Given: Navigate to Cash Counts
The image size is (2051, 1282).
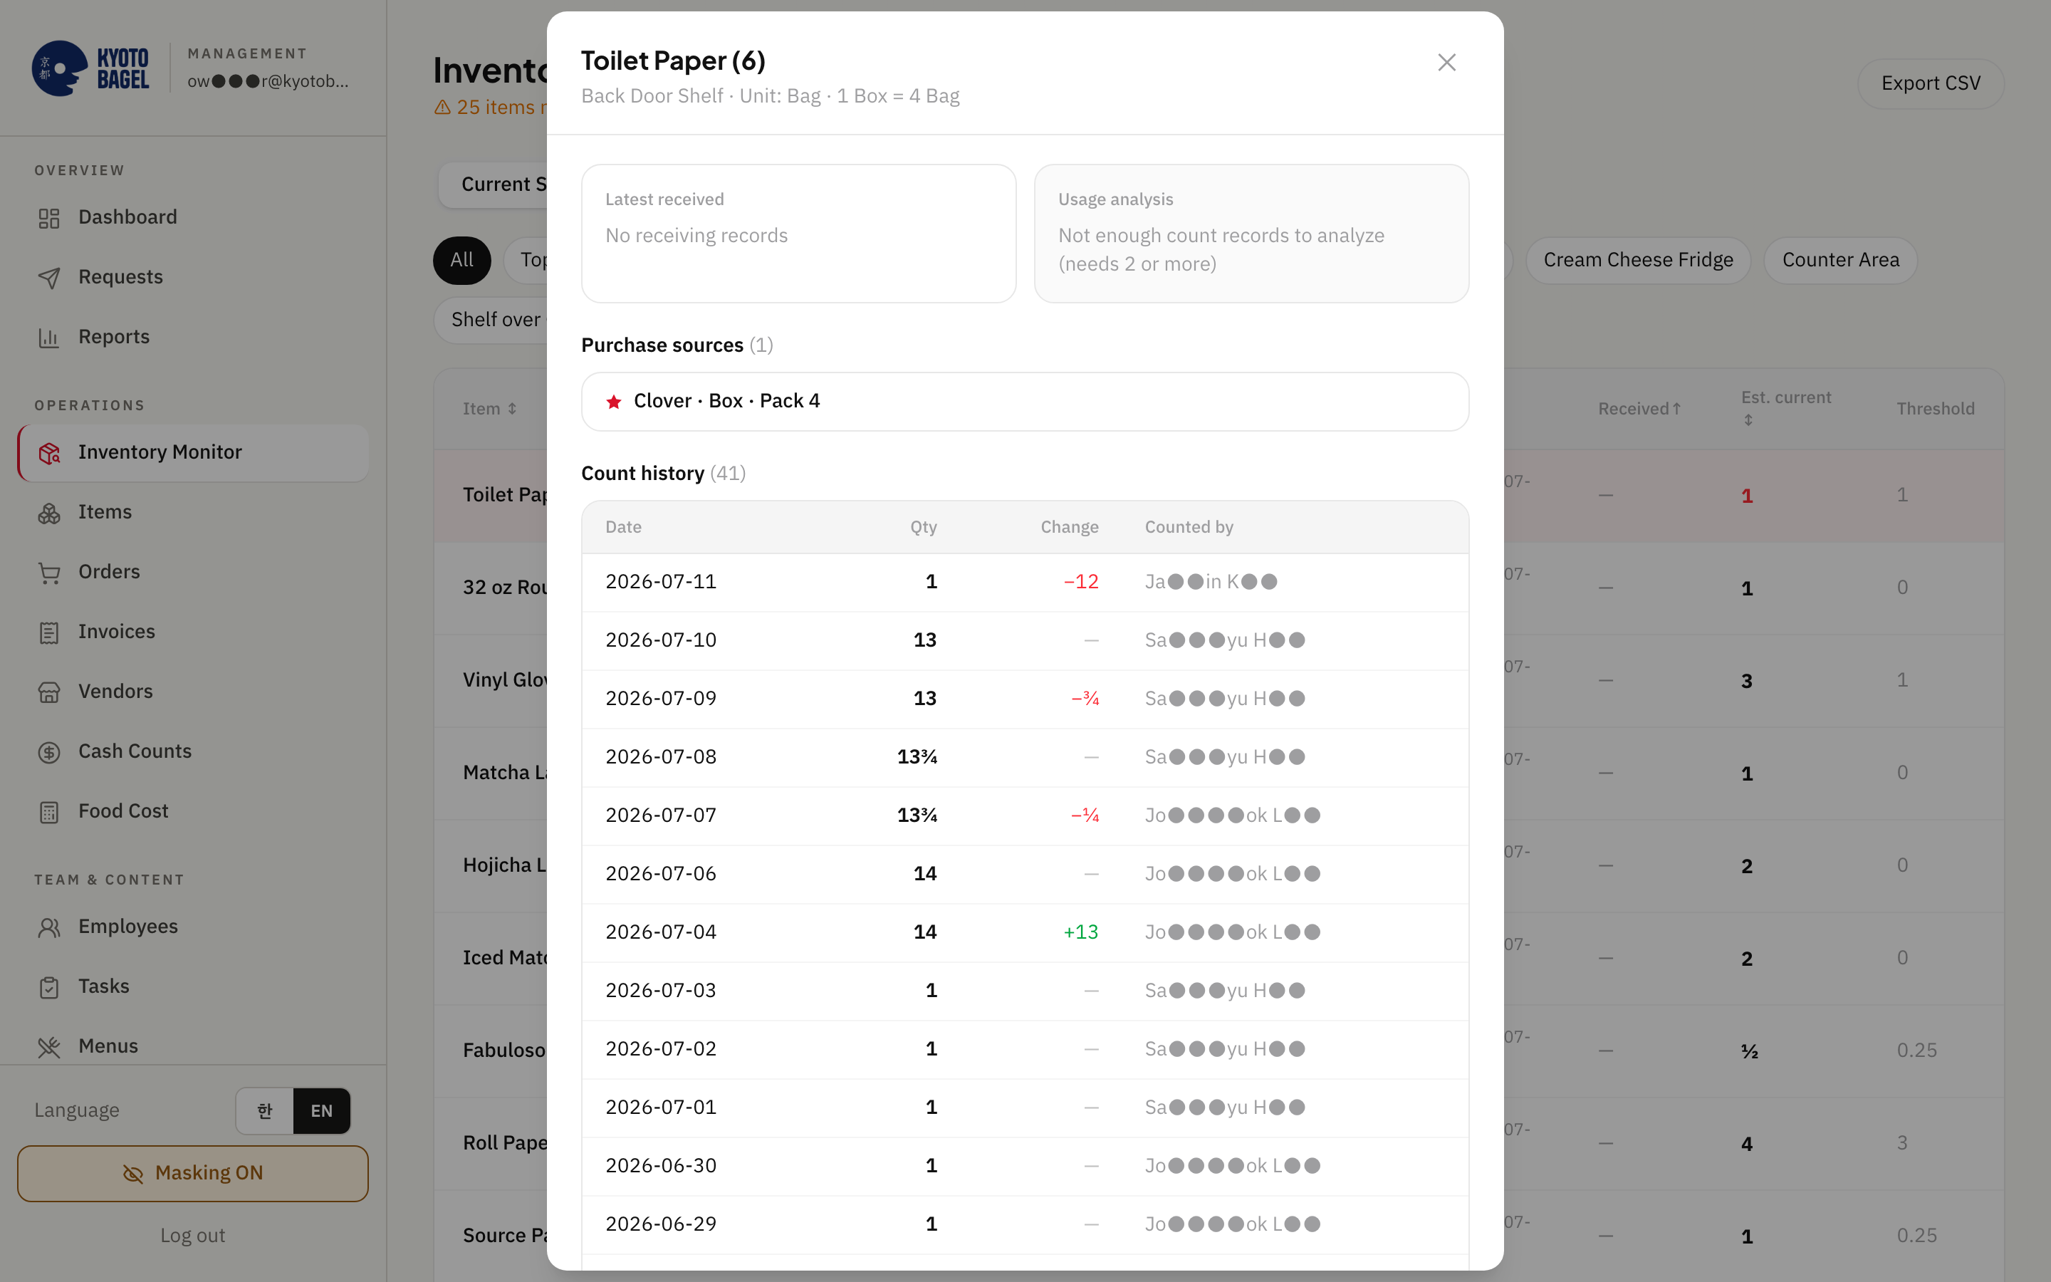Looking at the screenshot, I should click(x=193, y=751).
